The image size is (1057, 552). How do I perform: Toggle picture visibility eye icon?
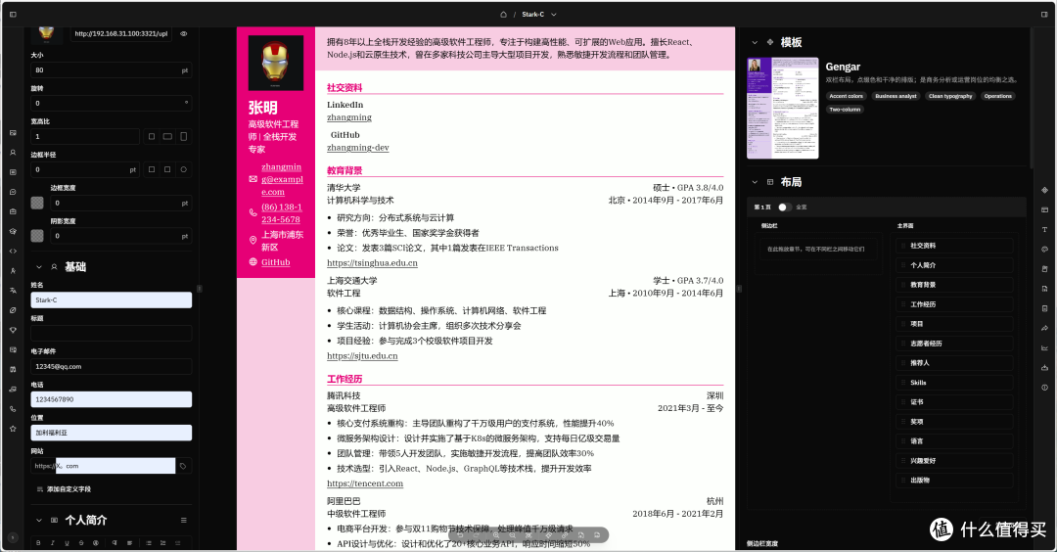(x=183, y=33)
